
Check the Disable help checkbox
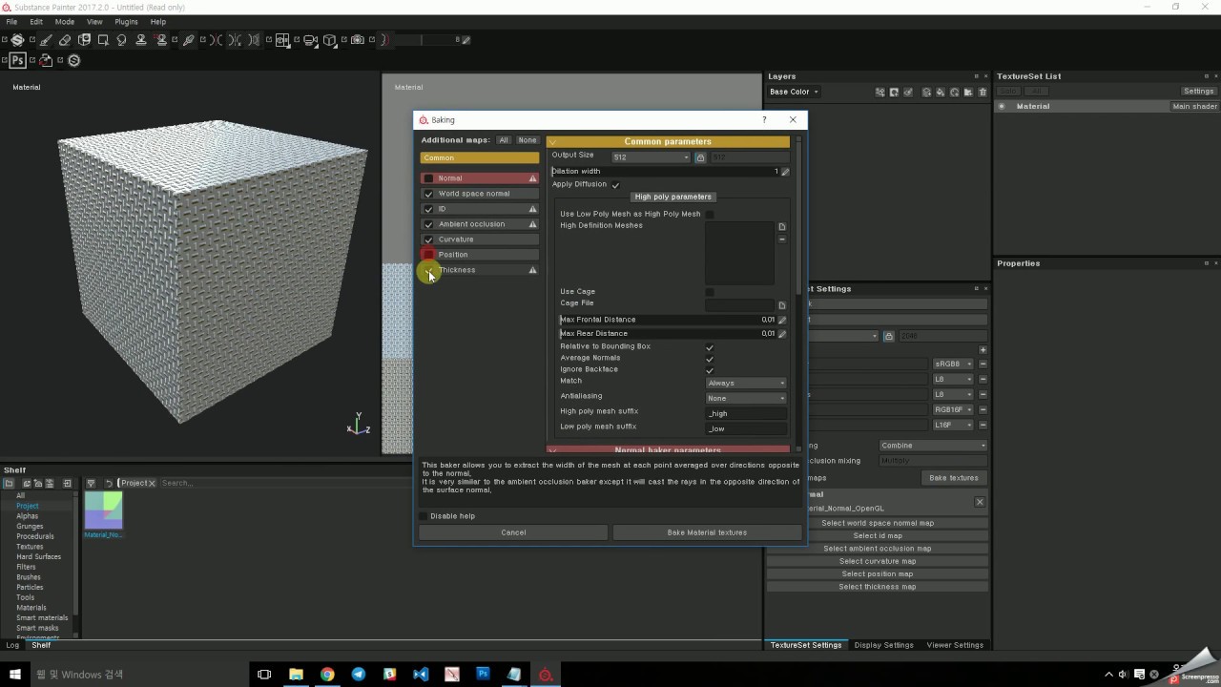424,516
